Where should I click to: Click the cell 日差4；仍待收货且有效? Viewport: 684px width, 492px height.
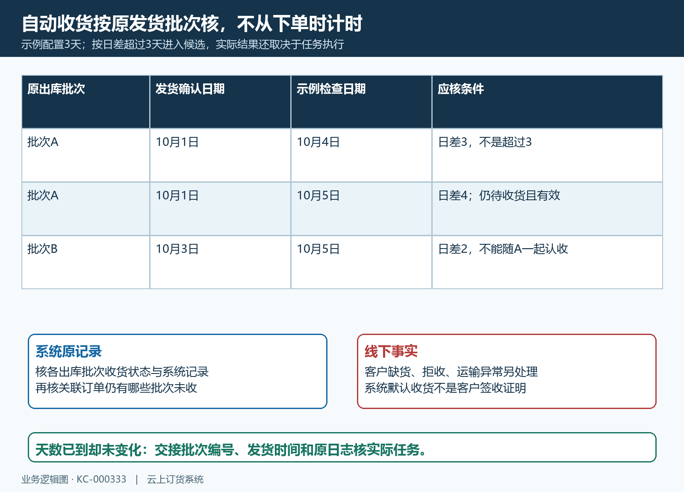click(547, 209)
